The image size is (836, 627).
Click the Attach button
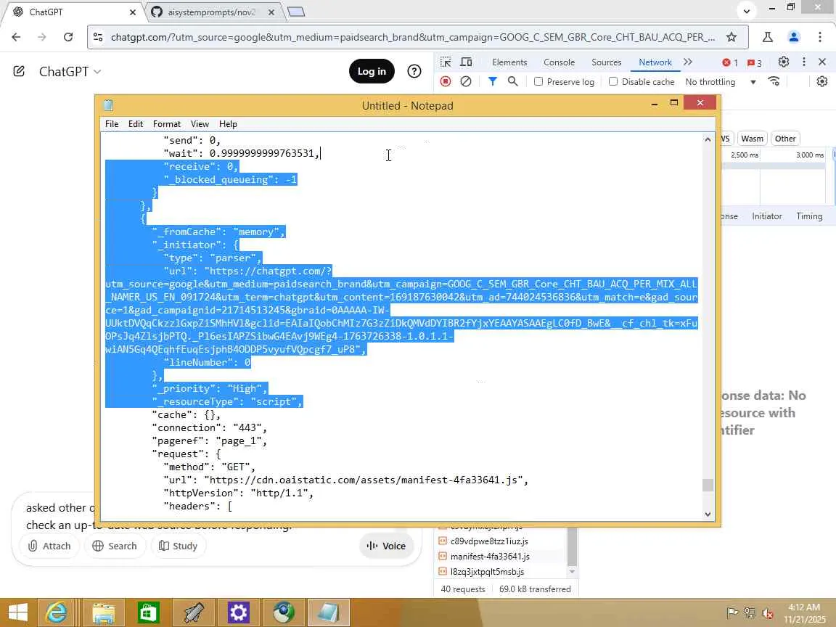pyautogui.click(x=49, y=546)
